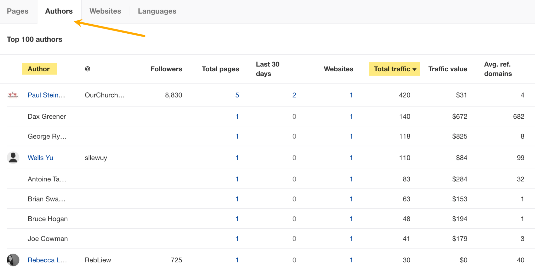Viewport: 535px width, 268px height.
Task: Click Rebecca's websites count link
Action: (x=351, y=259)
